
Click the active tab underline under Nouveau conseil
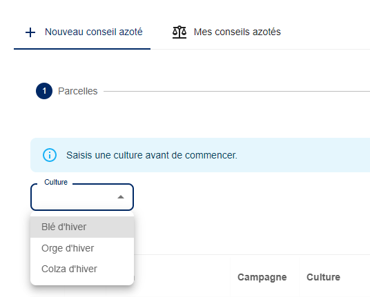82,49
